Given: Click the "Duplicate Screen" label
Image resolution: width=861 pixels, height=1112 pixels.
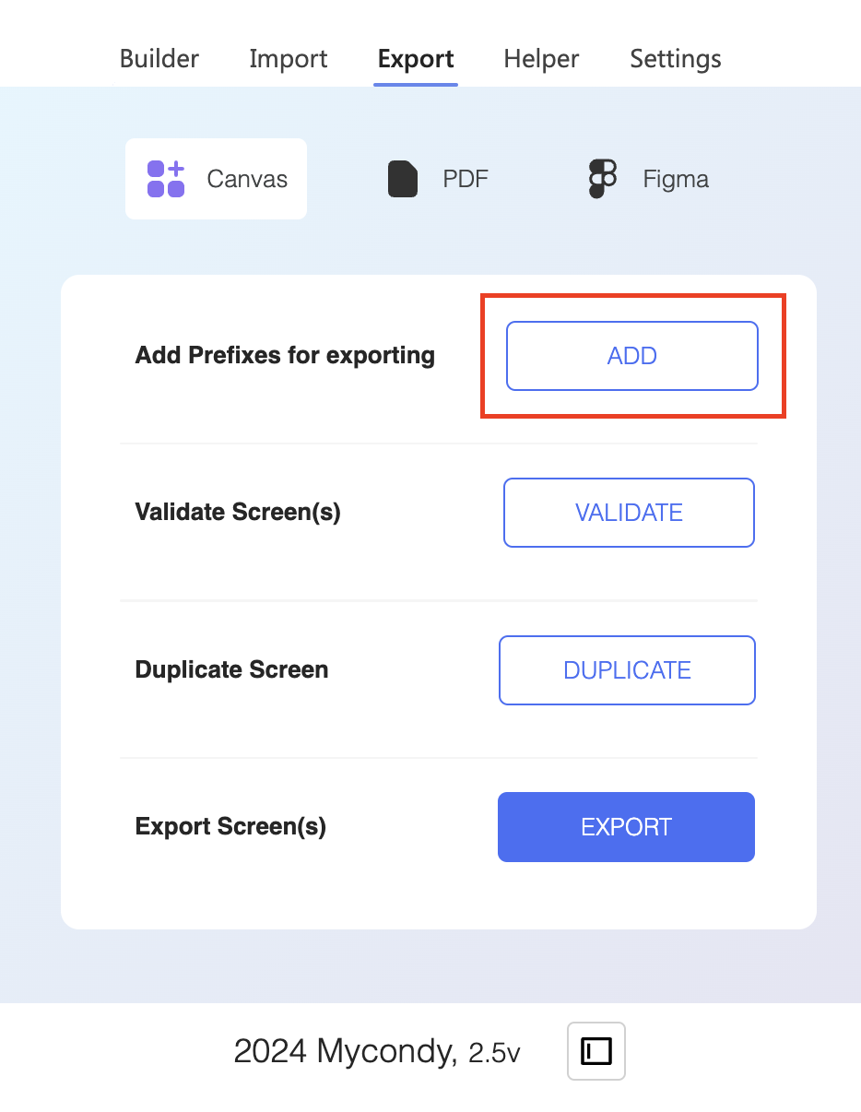Looking at the screenshot, I should tap(231, 669).
